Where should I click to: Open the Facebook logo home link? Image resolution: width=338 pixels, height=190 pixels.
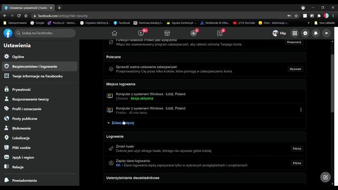[8, 33]
